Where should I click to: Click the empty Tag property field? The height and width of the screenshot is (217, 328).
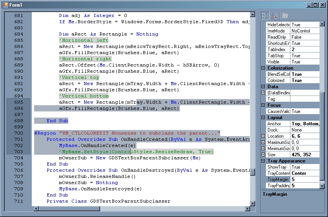click(x=305, y=99)
